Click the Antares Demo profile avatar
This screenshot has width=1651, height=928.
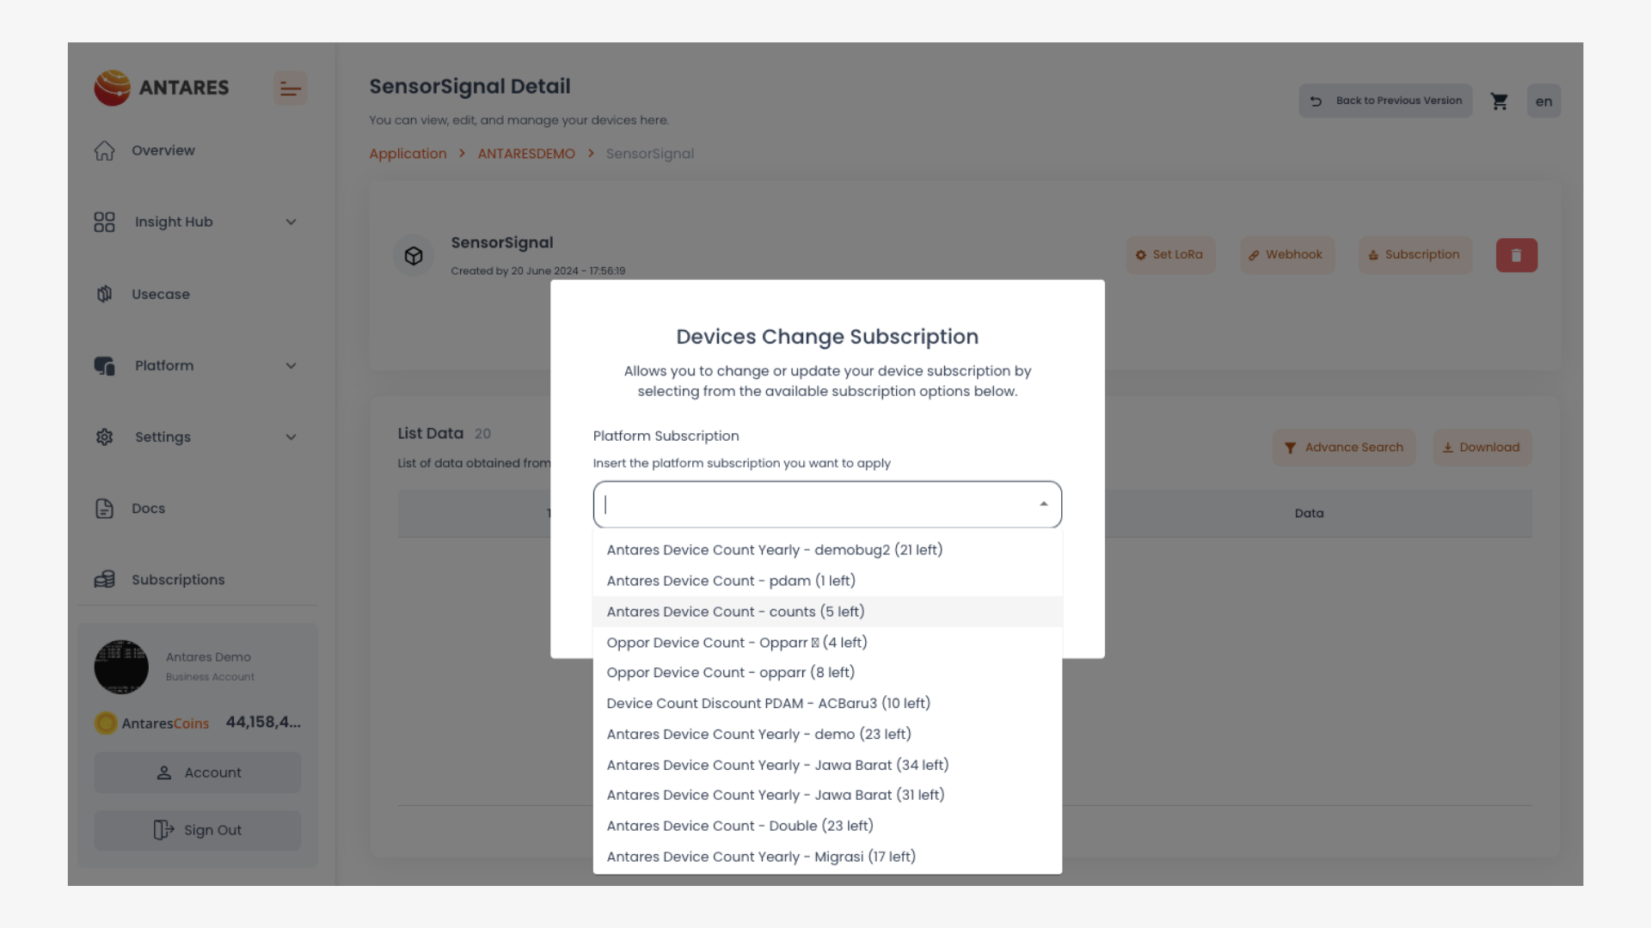click(121, 667)
